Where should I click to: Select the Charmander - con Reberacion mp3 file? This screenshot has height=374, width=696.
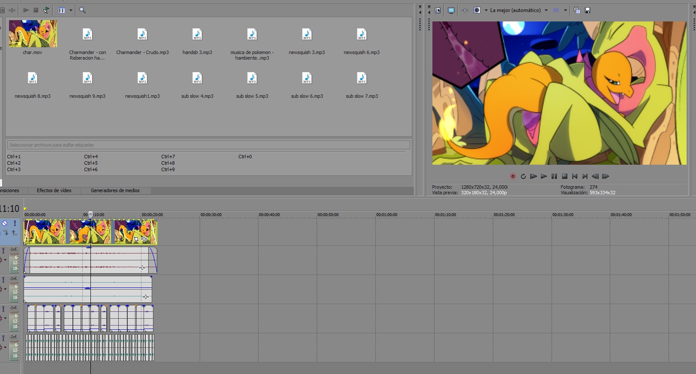tap(87, 34)
